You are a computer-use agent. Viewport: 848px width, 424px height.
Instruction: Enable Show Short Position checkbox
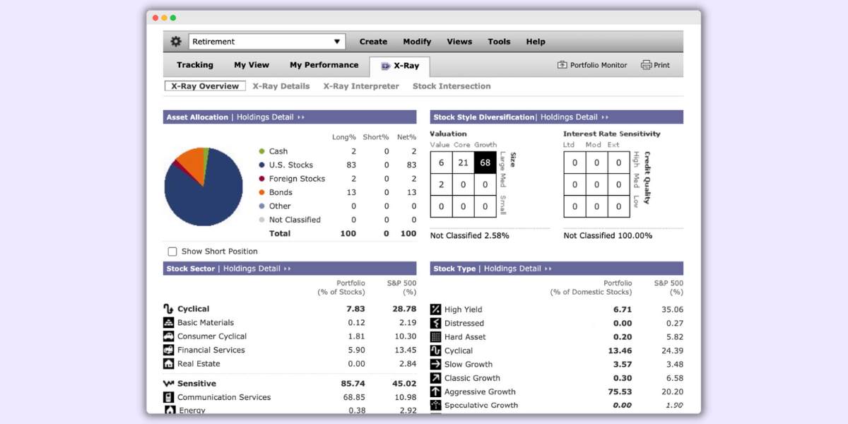coord(172,252)
